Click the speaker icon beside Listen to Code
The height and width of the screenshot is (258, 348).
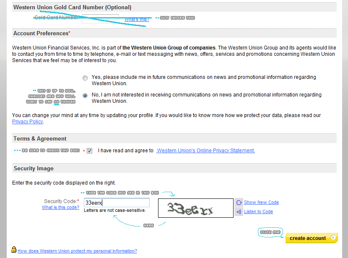pos(239,211)
